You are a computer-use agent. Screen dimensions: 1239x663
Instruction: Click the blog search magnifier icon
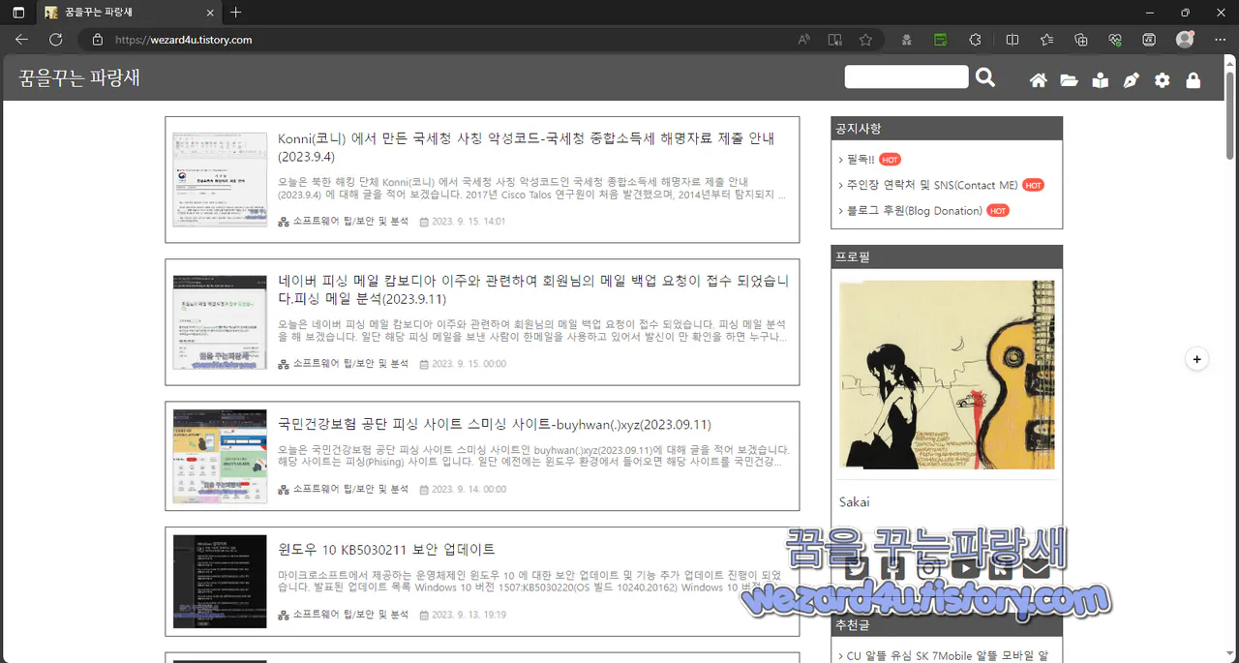pyautogui.click(x=985, y=77)
